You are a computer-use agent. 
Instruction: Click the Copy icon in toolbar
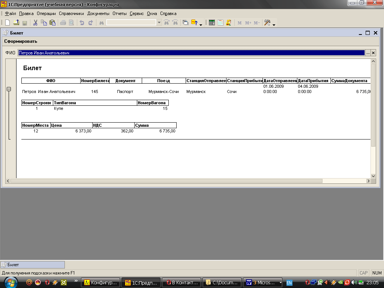coord(44,22)
